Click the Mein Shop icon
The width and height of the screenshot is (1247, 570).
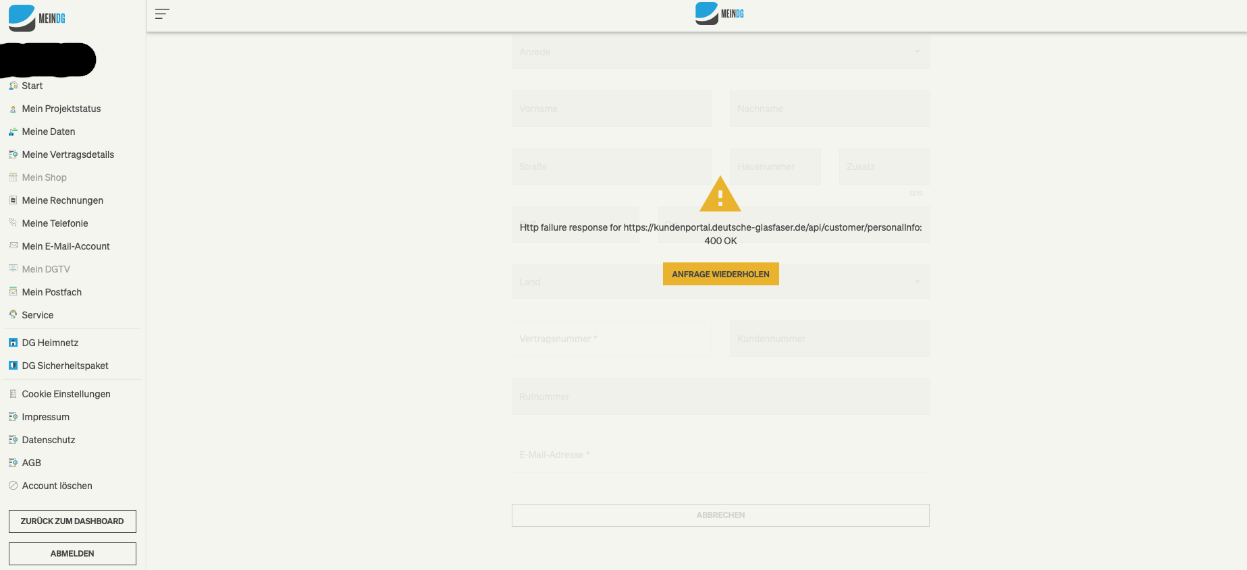tap(13, 177)
